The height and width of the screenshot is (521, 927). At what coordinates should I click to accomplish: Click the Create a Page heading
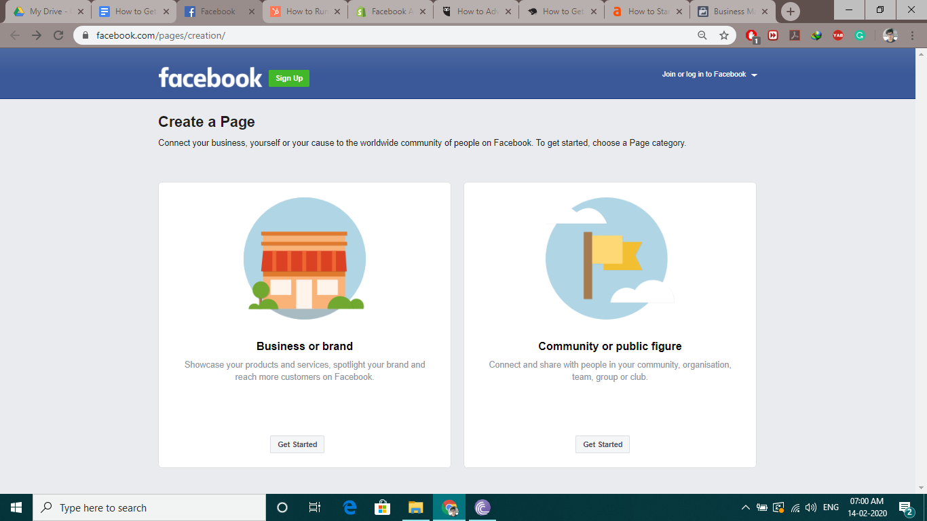pos(206,122)
